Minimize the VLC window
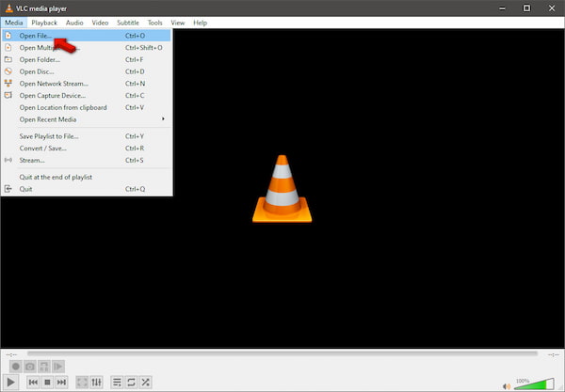The width and height of the screenshot is (565, 392). point(502,8)
